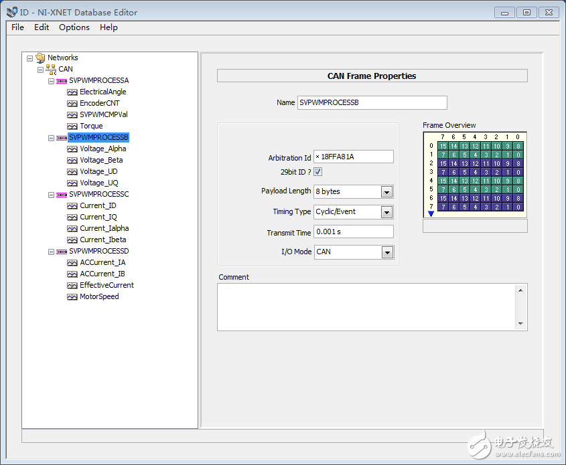This screenshot has width=566, height=465.
Task: Collapse the Networks tree node
Action: pos(30,58)
